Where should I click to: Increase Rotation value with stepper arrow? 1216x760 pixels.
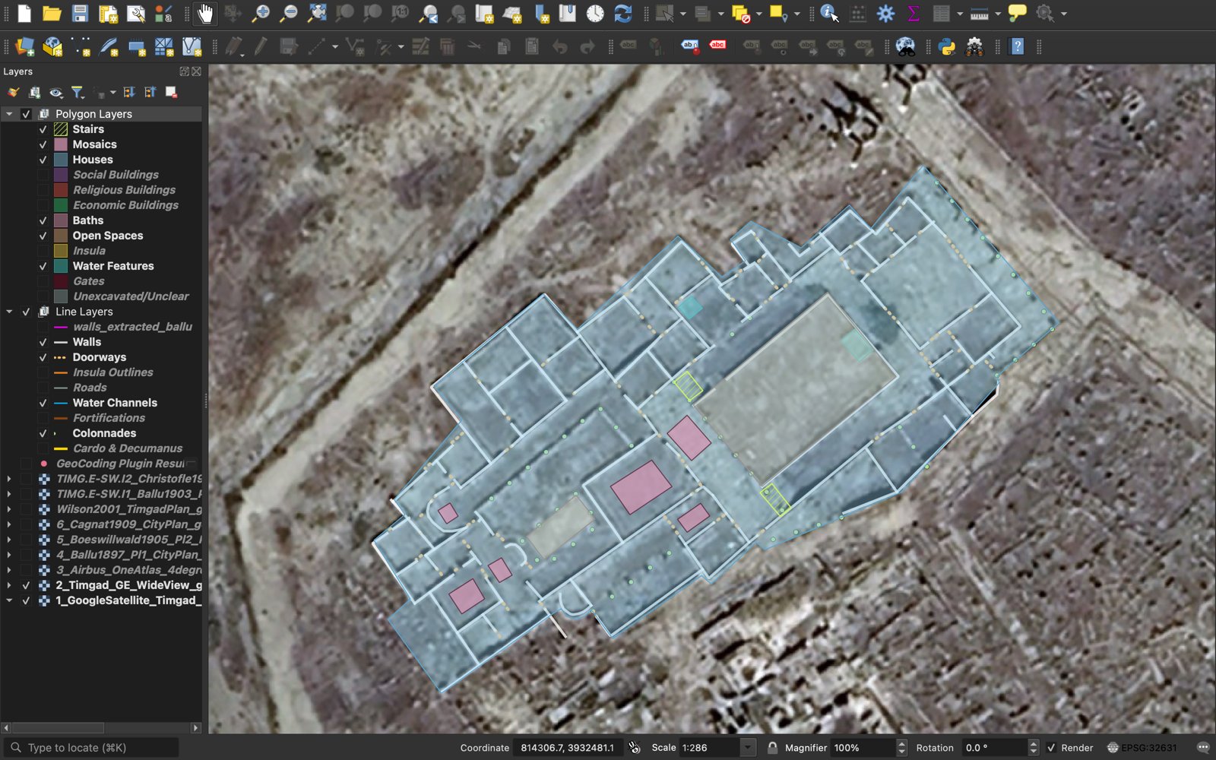point(1033,744)
